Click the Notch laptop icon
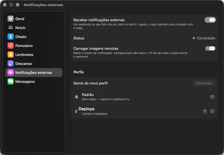This screenshot has height=155, width=224. click(11, 28)
